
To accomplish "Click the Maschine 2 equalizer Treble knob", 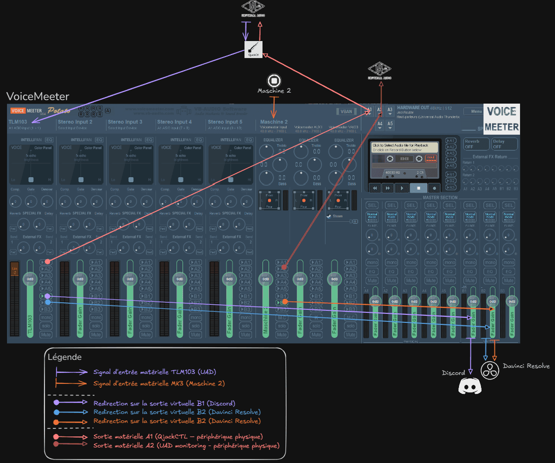I will point(266,151).
